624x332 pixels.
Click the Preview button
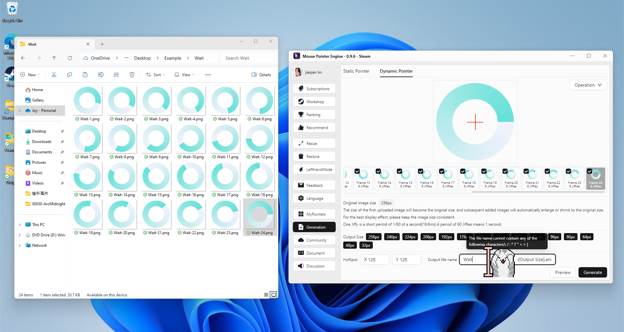563,272
